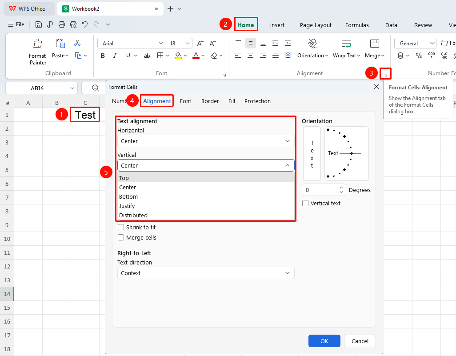Select Justify in the Vertical list
The image size is (456, 356).
click(x=206, y=206)
